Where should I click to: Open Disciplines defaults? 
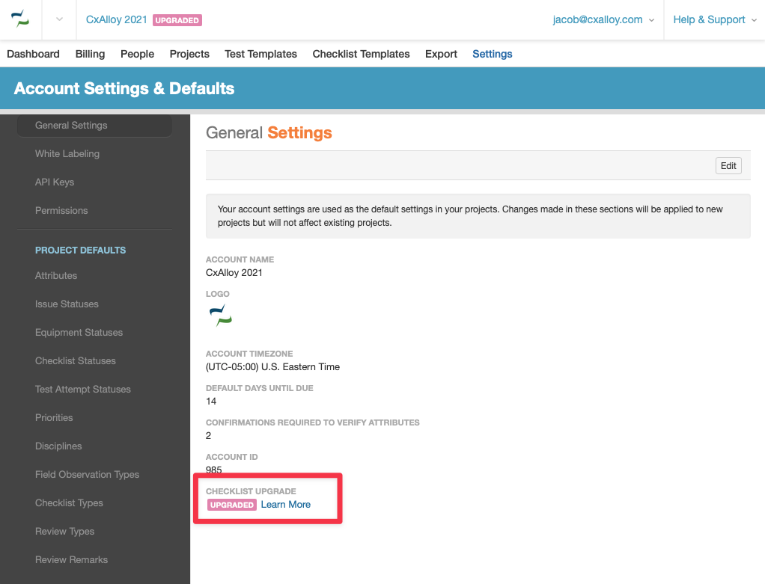(x=58, y=446)
